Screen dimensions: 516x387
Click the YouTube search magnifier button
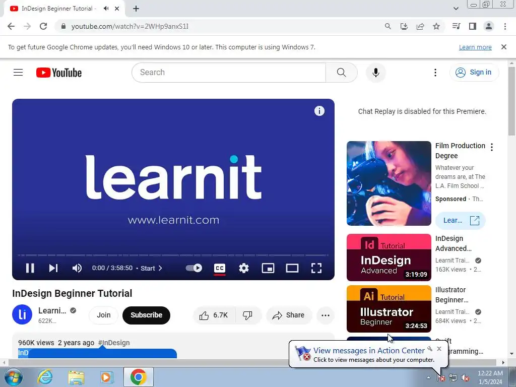click(x=342, y=73)
